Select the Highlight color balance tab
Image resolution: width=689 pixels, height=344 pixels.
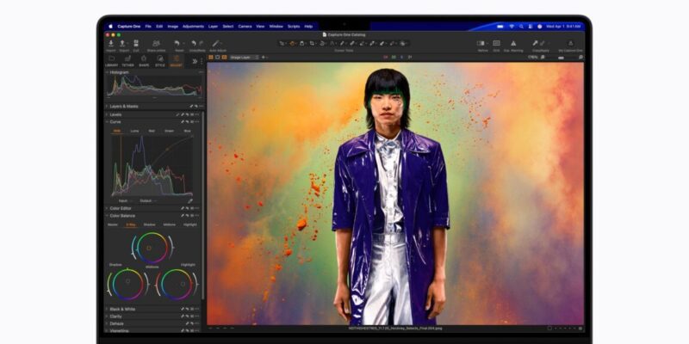coord(189,224)
